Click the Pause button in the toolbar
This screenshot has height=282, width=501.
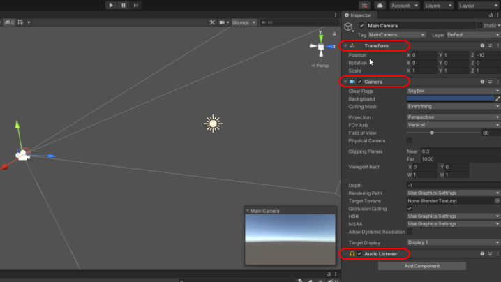pos(124,5)
